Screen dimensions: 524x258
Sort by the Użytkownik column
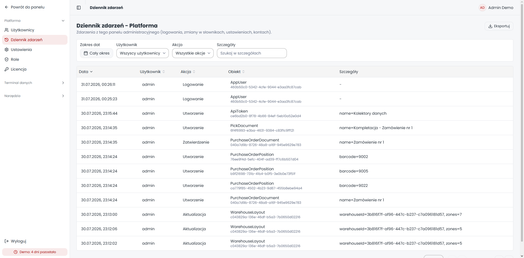coord(152,72)
